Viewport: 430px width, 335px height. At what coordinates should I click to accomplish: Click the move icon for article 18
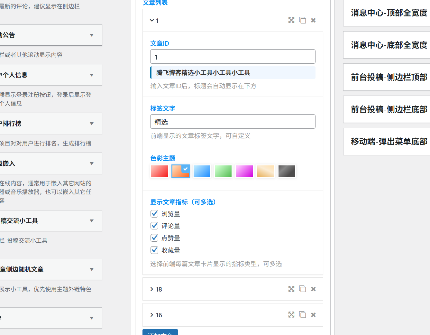point(291,289)
